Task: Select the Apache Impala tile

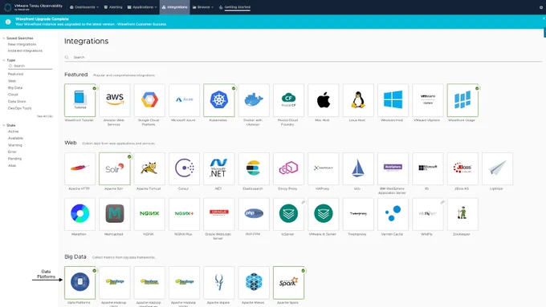Action: coord(219,283)
